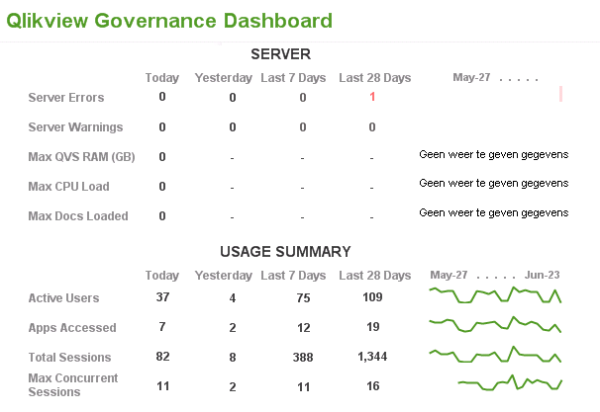Open the Apps Accessed sparkline chart
This screenshot has height=412, width=600.
495,324
